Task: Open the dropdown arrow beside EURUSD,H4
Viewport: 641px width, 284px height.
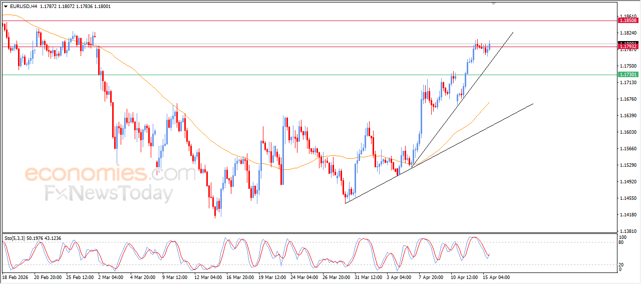Action: pos(6,7)
